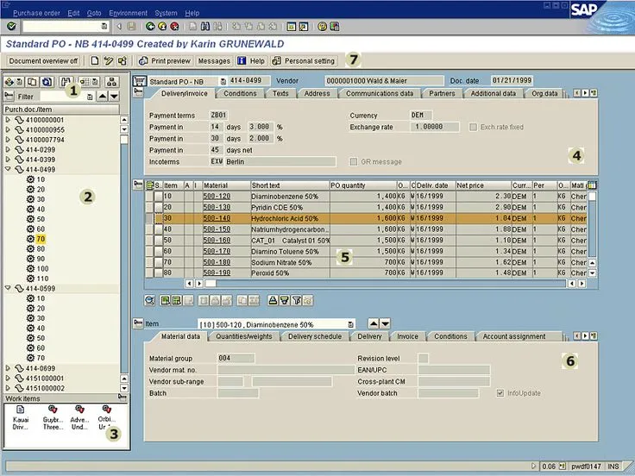The height and width of the screenshot is (476, 635).
Task: Click the green Back arrow icon
Action: (150, 27)
